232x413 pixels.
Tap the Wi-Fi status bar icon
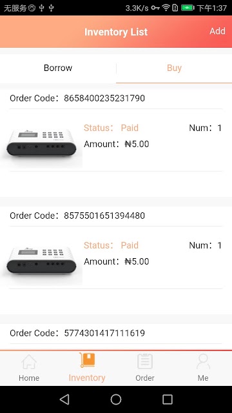pos(166,8)
